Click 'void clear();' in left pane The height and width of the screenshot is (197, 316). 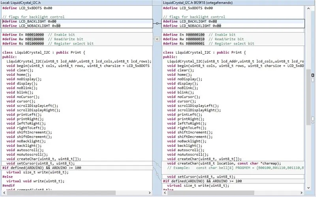pyautogui.click(x=20, y=70)
